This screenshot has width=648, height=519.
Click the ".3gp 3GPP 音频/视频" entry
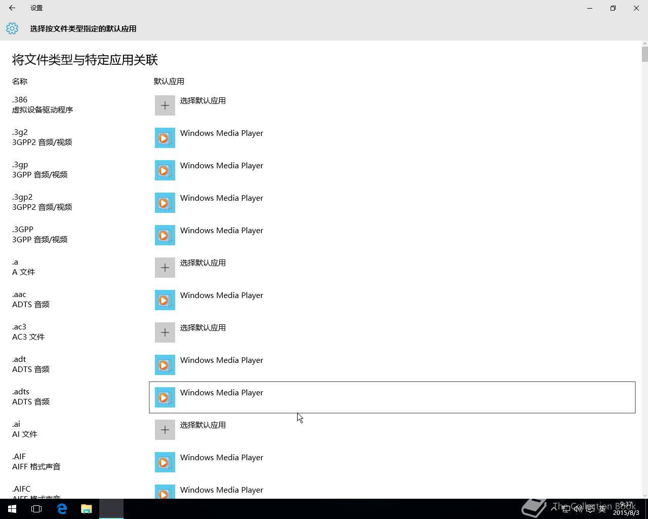pyautogui.click(x=40, y=170)
